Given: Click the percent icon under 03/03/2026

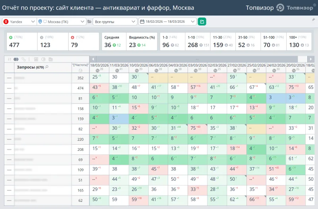Looking at the screenshot, I should (x=196, y=70).
